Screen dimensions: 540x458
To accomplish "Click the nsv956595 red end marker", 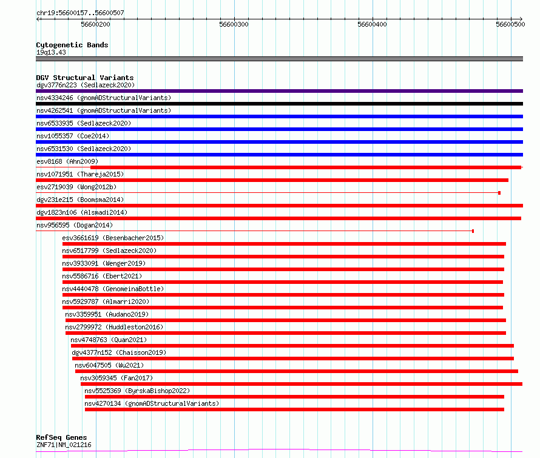I will point(473,231).
